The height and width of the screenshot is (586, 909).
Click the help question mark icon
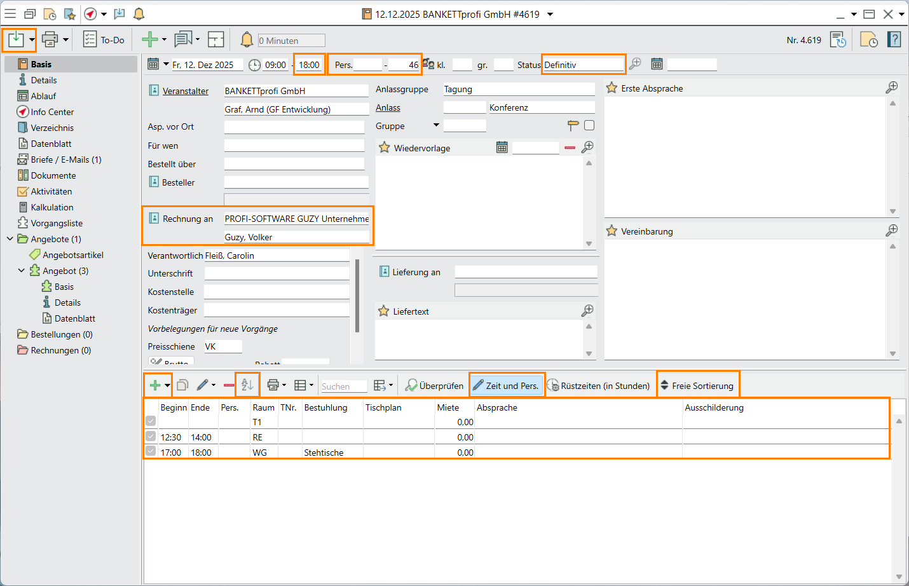coord(894,40)
